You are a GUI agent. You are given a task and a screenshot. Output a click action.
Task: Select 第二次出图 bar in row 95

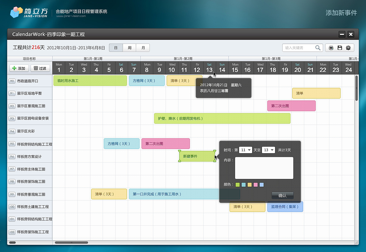click(x=166, y=143)
